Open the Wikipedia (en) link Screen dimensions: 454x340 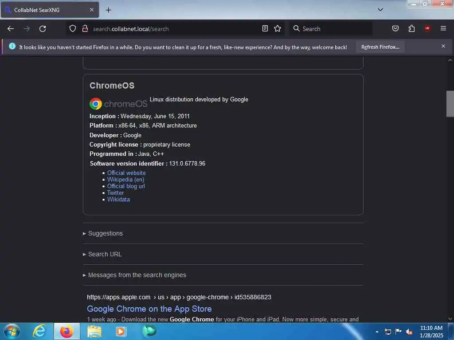pyautogui.click(x=125, y=180)
